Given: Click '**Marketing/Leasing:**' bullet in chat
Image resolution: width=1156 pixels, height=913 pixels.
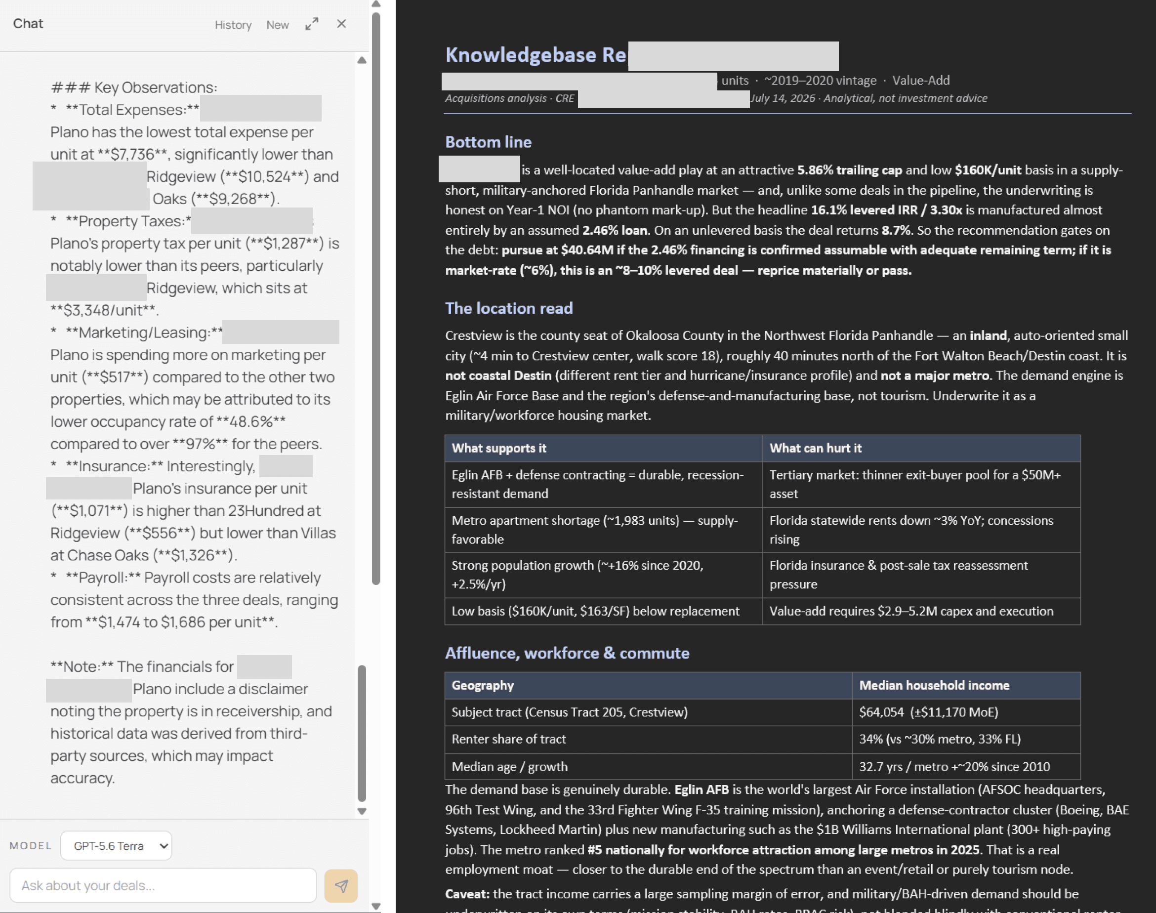Looking at the screenshot, I should (144, 332).
